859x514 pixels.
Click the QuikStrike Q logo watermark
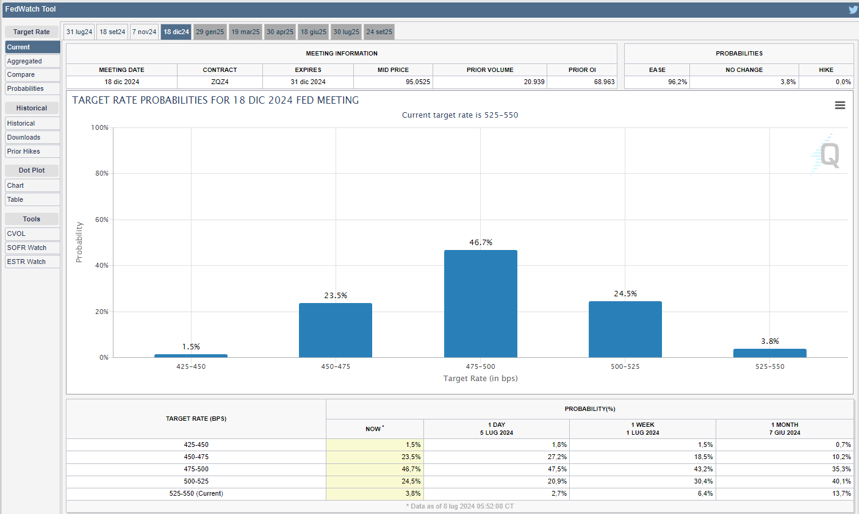pos(828,154)
